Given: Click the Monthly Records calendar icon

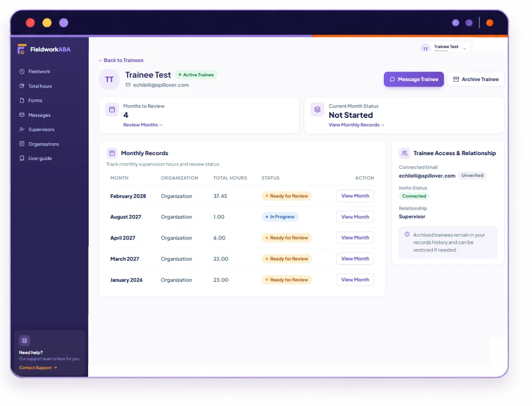Looking at the screenshot, I should click(x=112, y=154).
